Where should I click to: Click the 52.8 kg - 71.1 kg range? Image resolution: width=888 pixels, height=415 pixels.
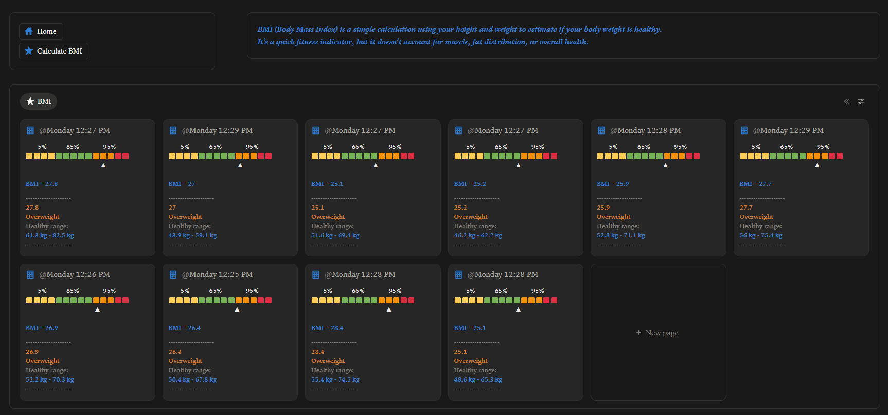621,235
